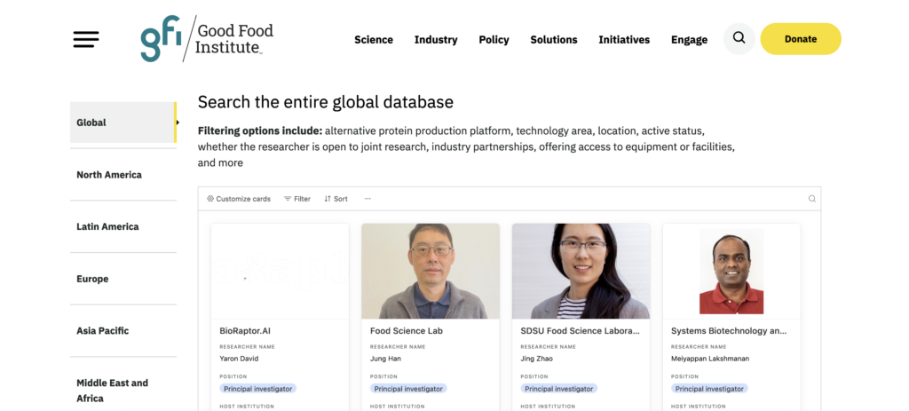Expand the Initiatives navigation menu
The image size is (909, 411).
click(x=623, y=40)
